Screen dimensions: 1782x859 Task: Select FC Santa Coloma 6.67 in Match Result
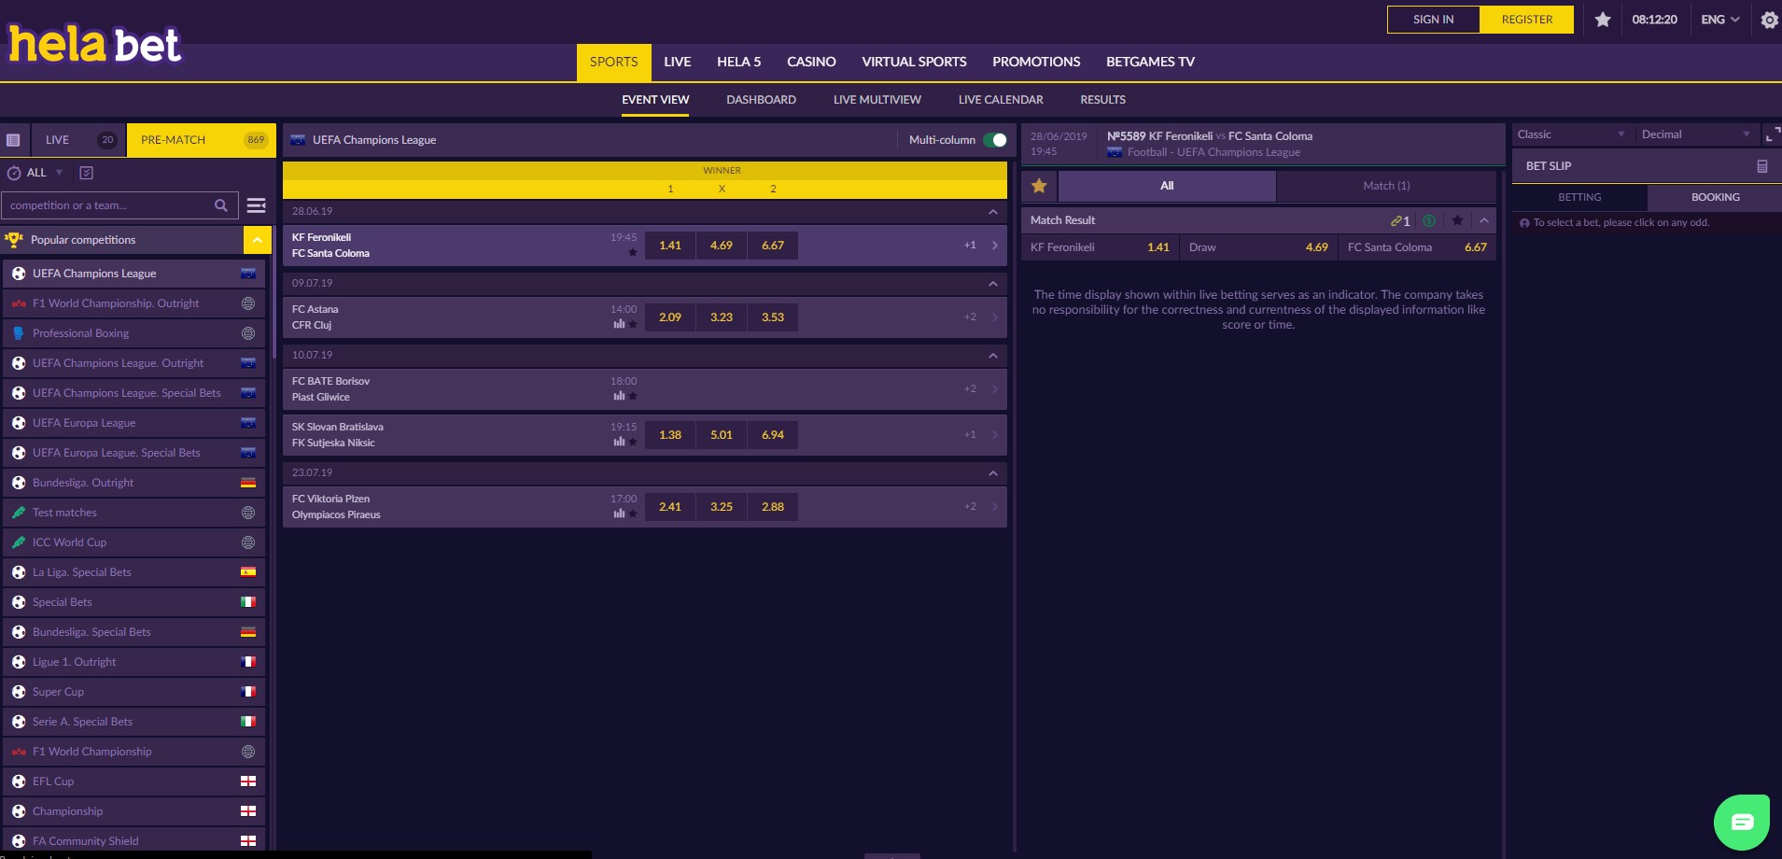click(1417, 247)
